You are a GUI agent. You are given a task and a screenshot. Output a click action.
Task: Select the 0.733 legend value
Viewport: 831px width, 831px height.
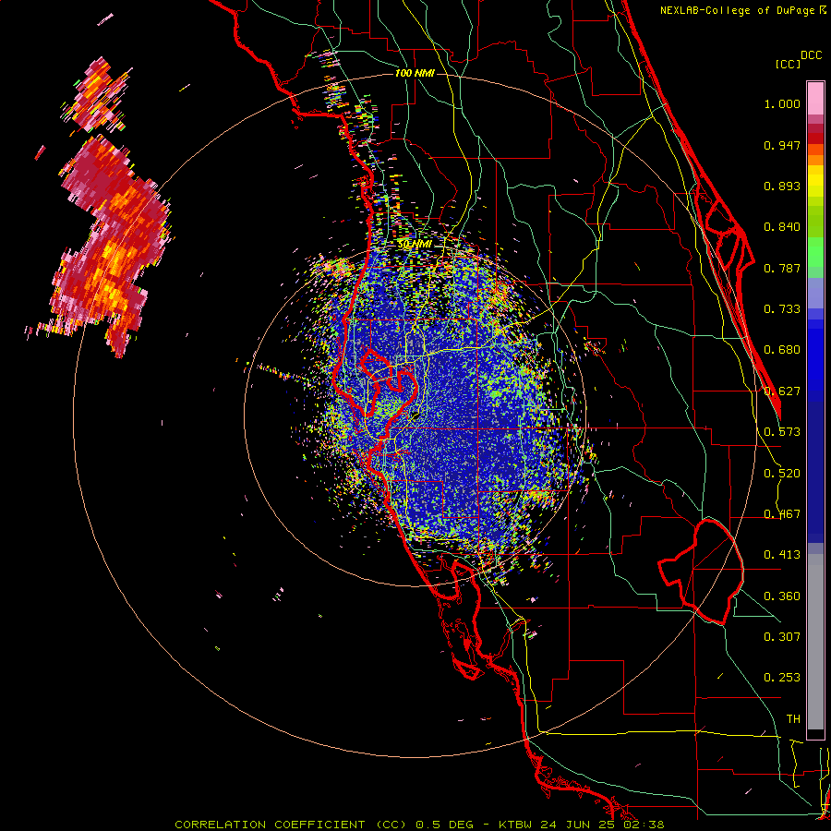coord(782,309)
